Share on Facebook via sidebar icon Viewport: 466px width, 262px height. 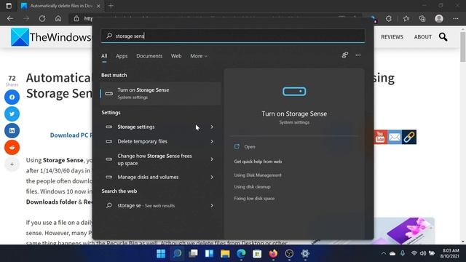(12, 97)
